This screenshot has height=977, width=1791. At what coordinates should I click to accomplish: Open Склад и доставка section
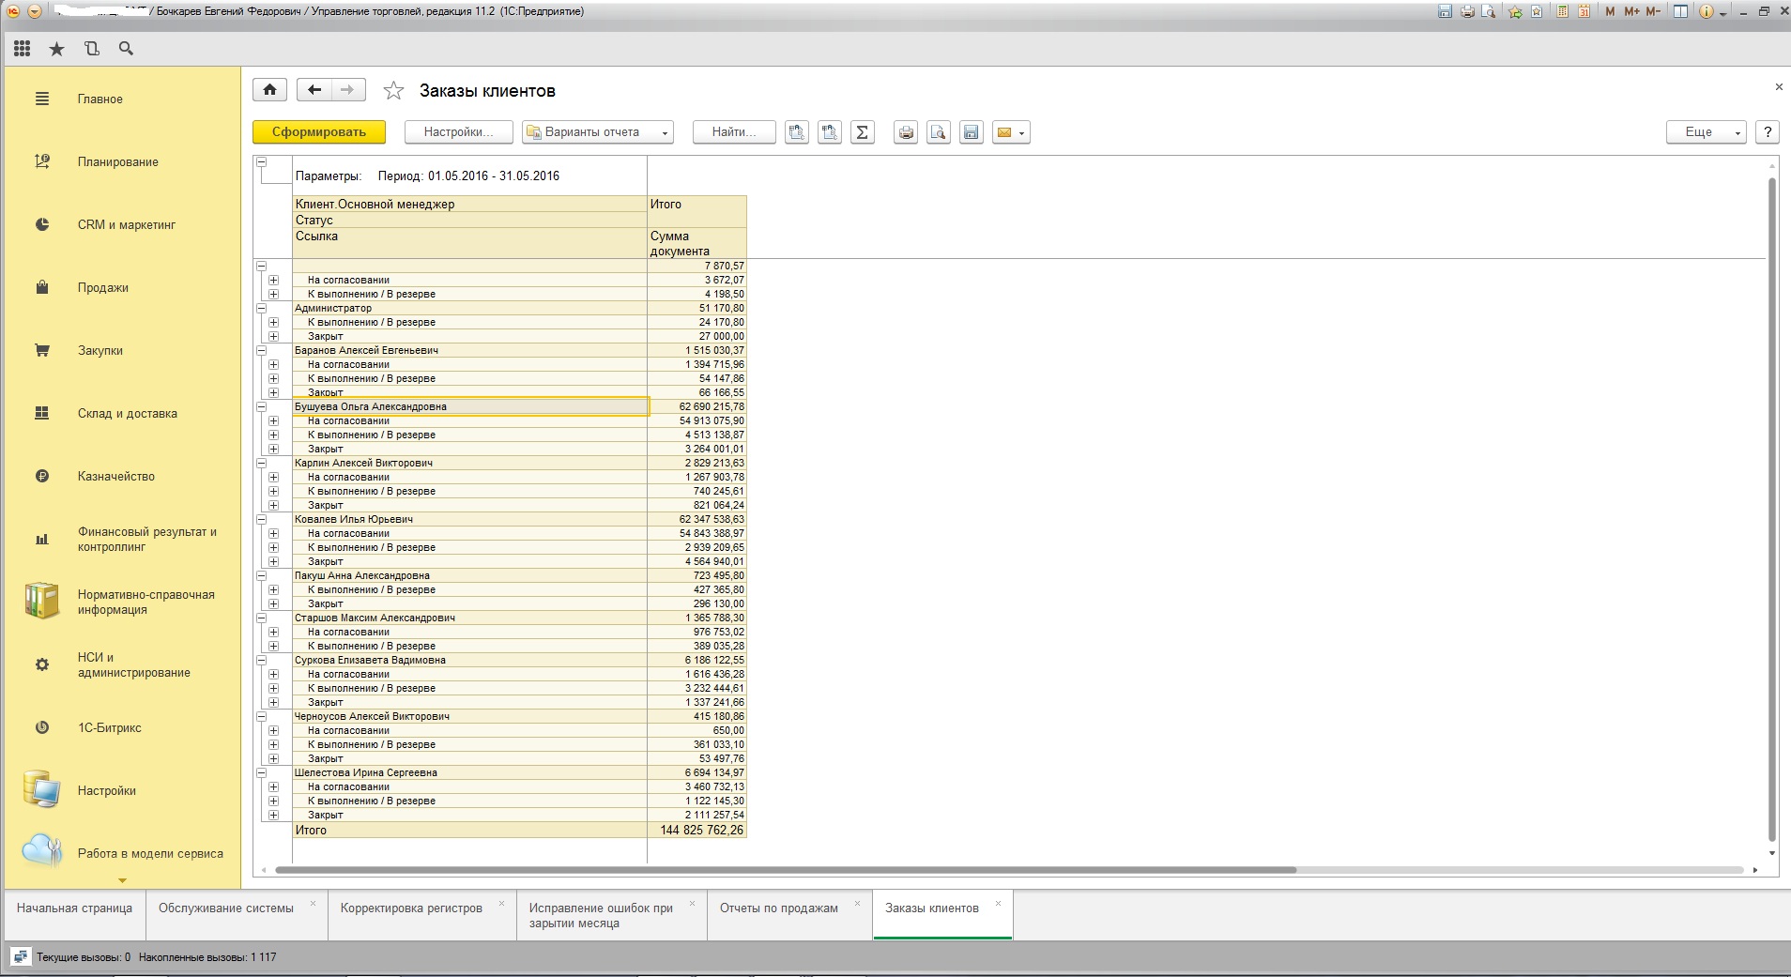[128, 413]
